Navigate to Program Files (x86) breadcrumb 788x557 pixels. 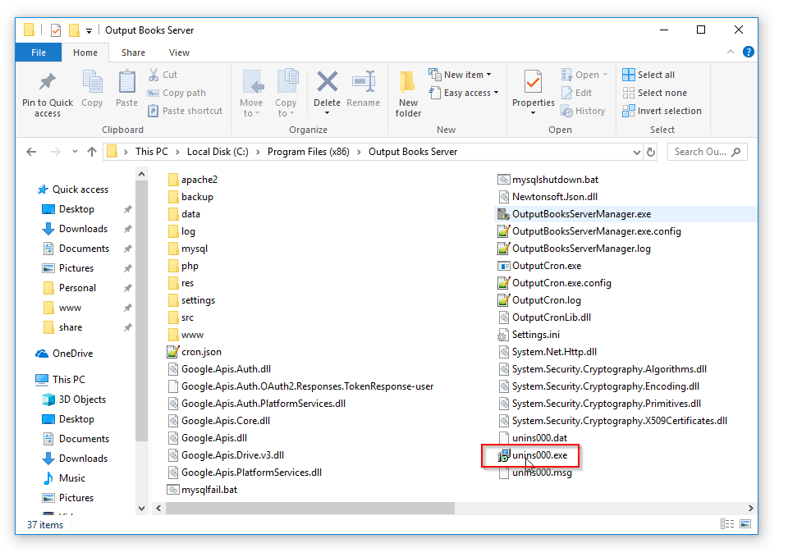coord(308,152)
